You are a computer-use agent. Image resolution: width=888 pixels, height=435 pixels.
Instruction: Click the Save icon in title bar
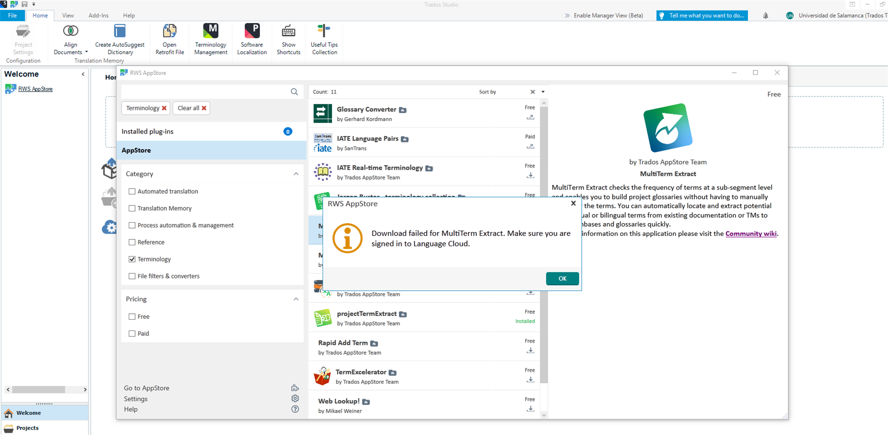click(24, 4)
